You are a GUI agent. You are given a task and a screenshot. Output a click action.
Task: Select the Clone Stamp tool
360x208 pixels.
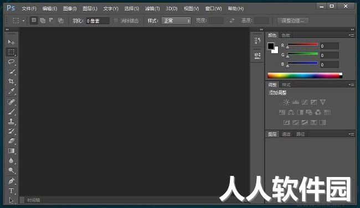tap(11, 121)
